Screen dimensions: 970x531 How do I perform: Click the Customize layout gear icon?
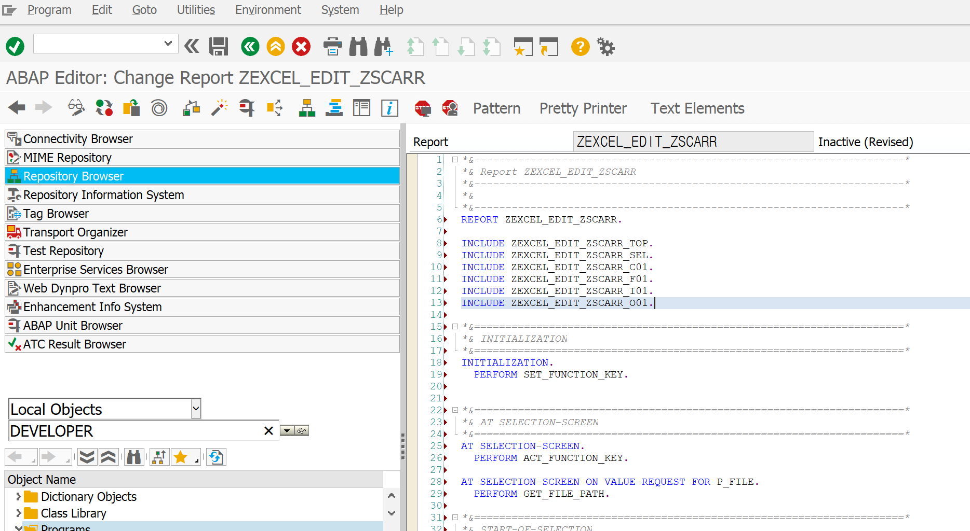click(x=605, y=47)
